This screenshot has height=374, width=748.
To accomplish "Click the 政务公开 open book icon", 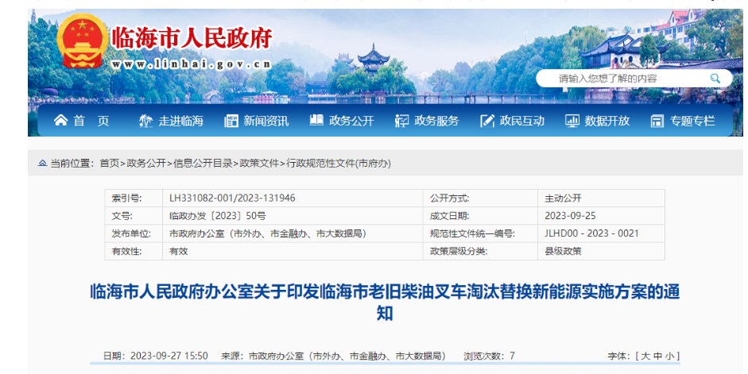I will point(316,121).
